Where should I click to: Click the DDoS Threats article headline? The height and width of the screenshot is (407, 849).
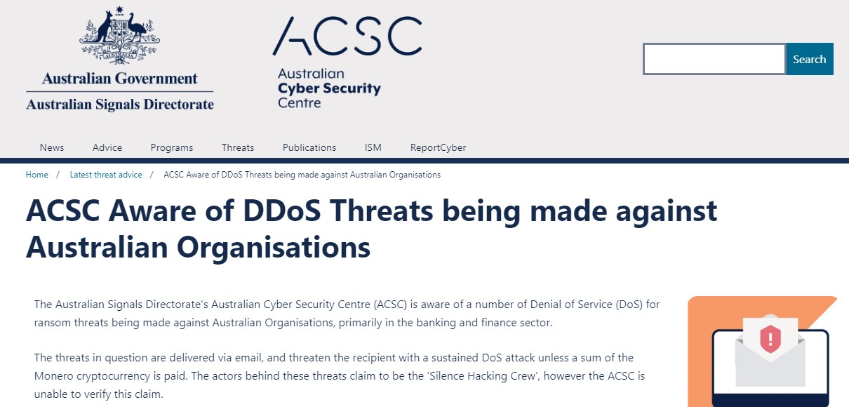pos(371,229)
